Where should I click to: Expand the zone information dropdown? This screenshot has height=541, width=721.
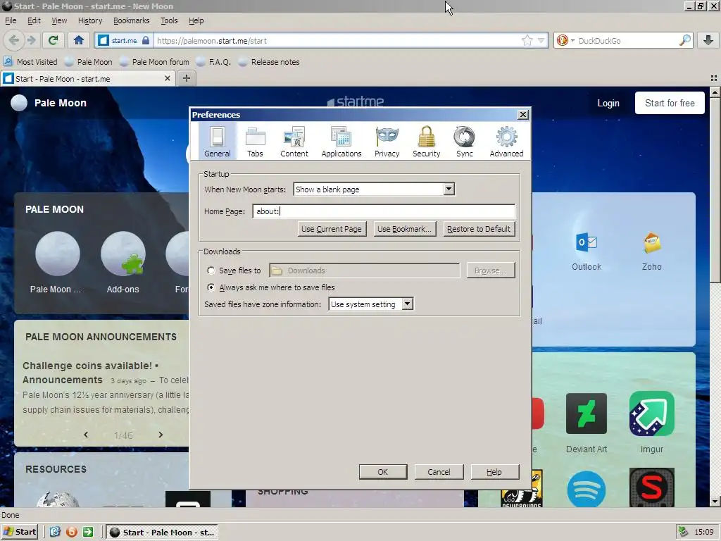(x=408, y=304)
